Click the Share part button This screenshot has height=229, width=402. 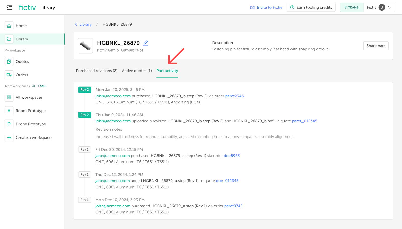tap(376, 46)
